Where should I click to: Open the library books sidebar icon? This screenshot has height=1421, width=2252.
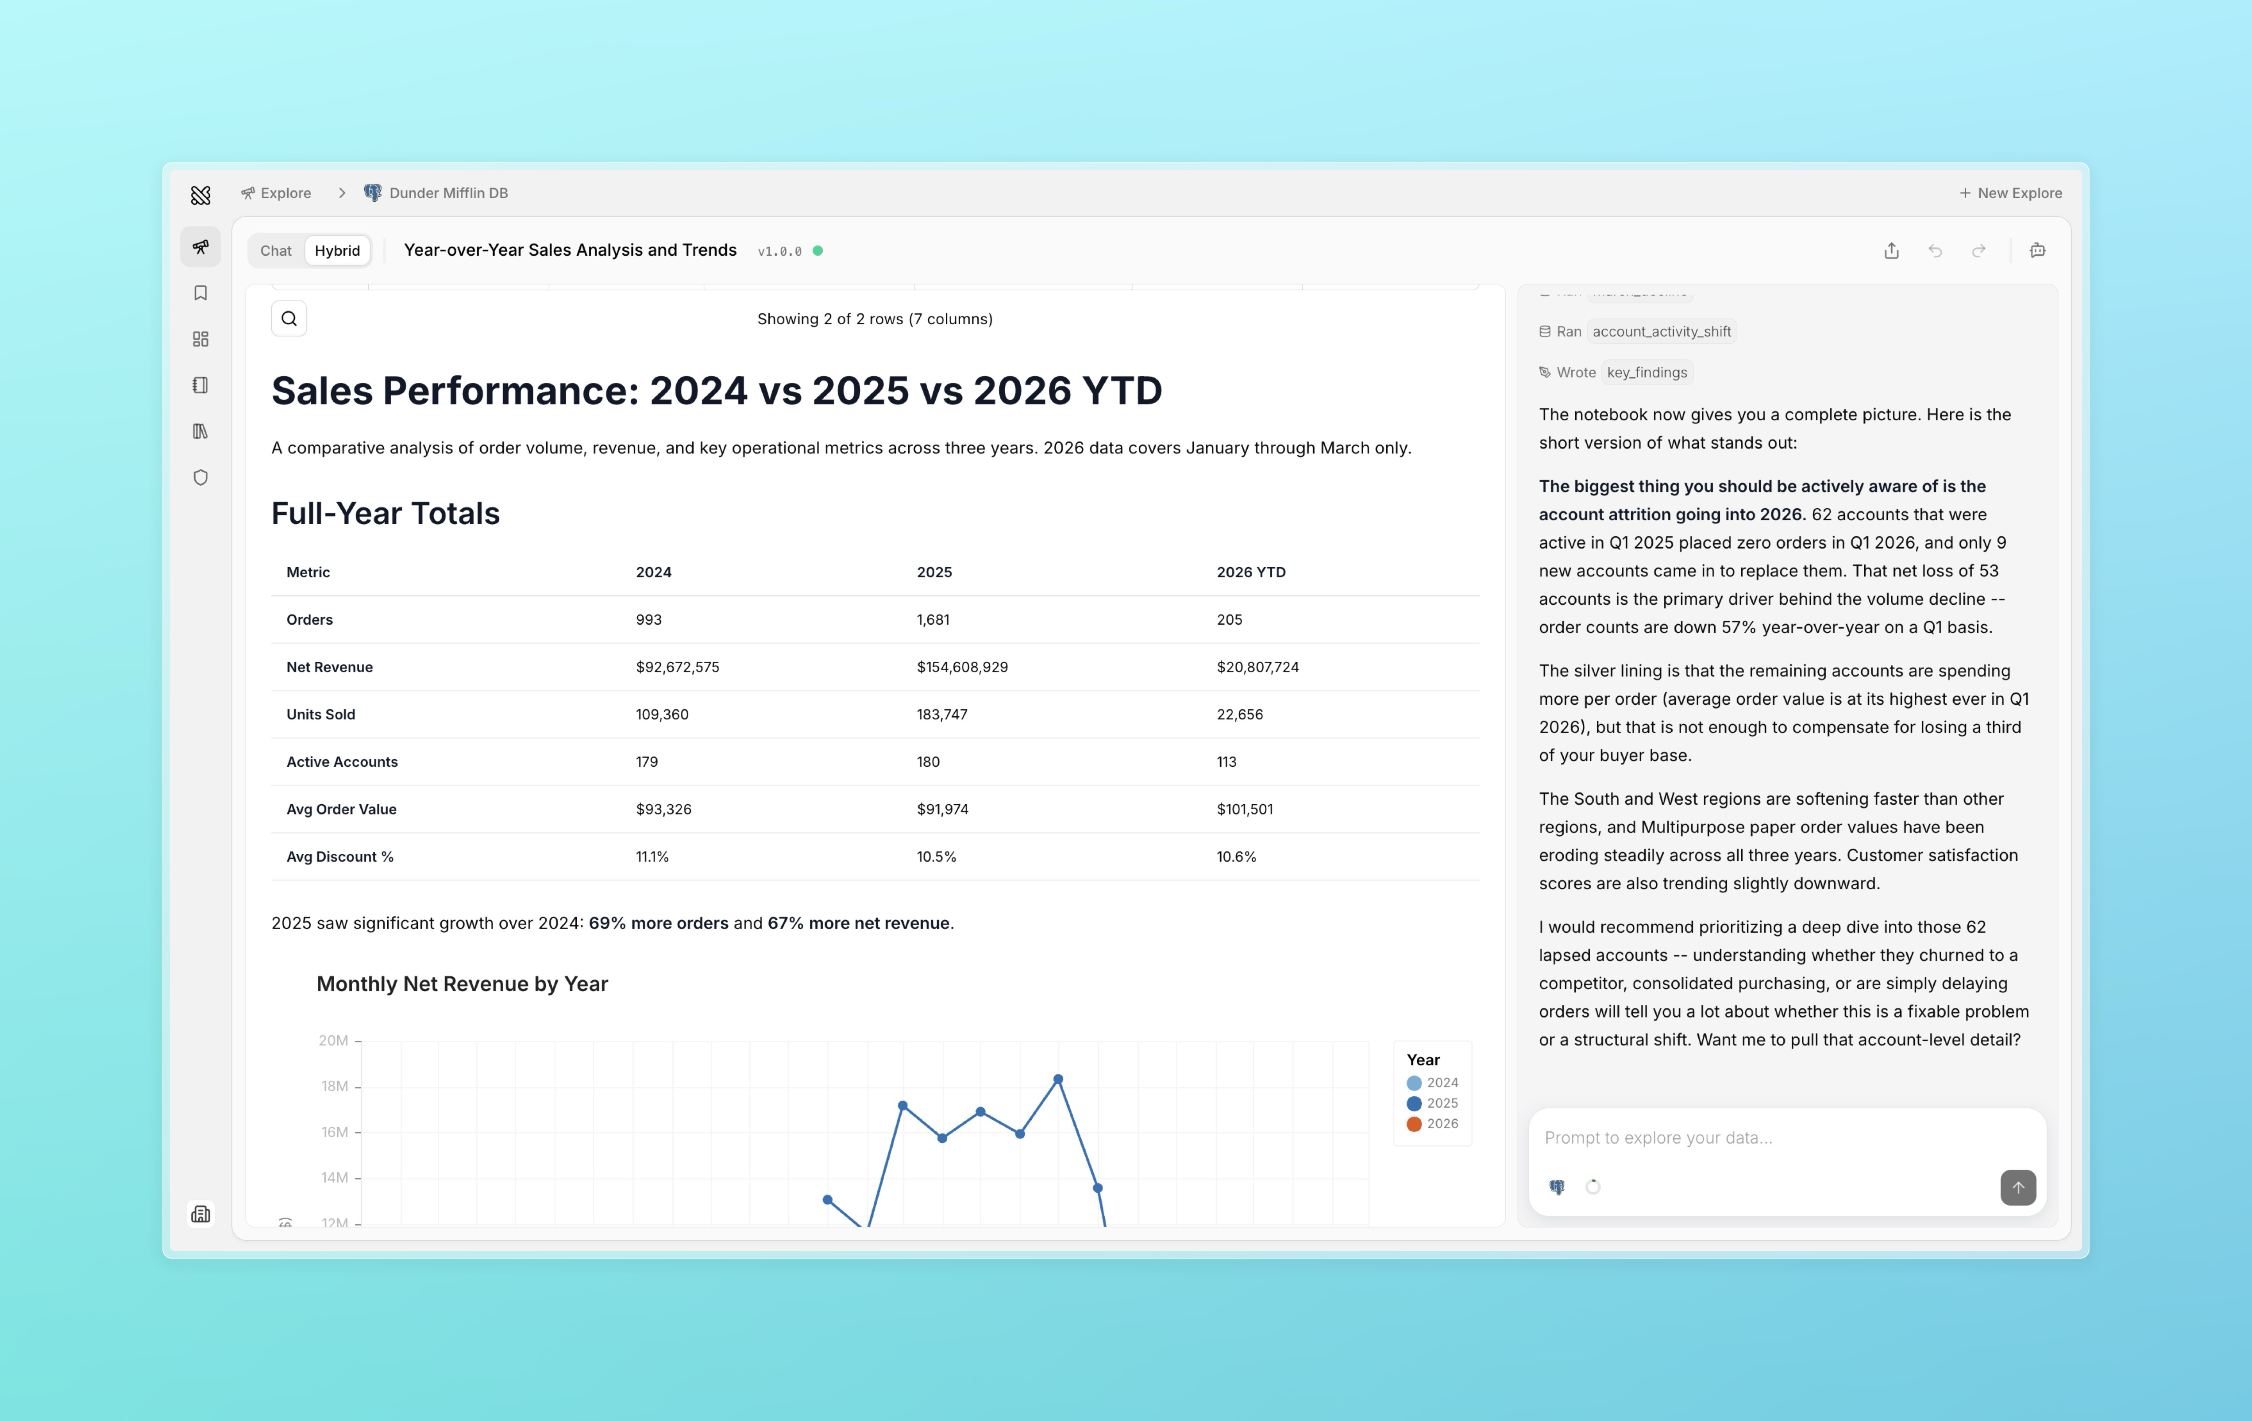pos(200,431)
